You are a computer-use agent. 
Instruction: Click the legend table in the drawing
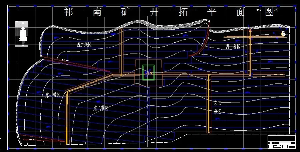tap(22, 34)
